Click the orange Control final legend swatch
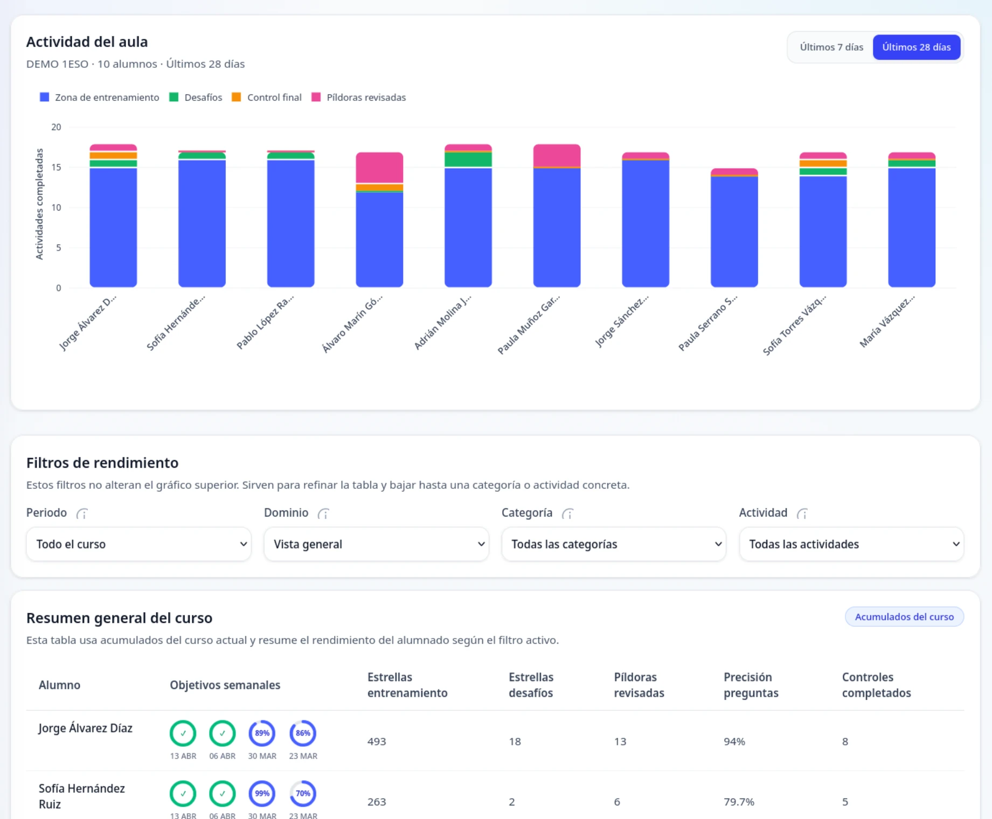The image size is (992, 819). click(x=237, y=98)
